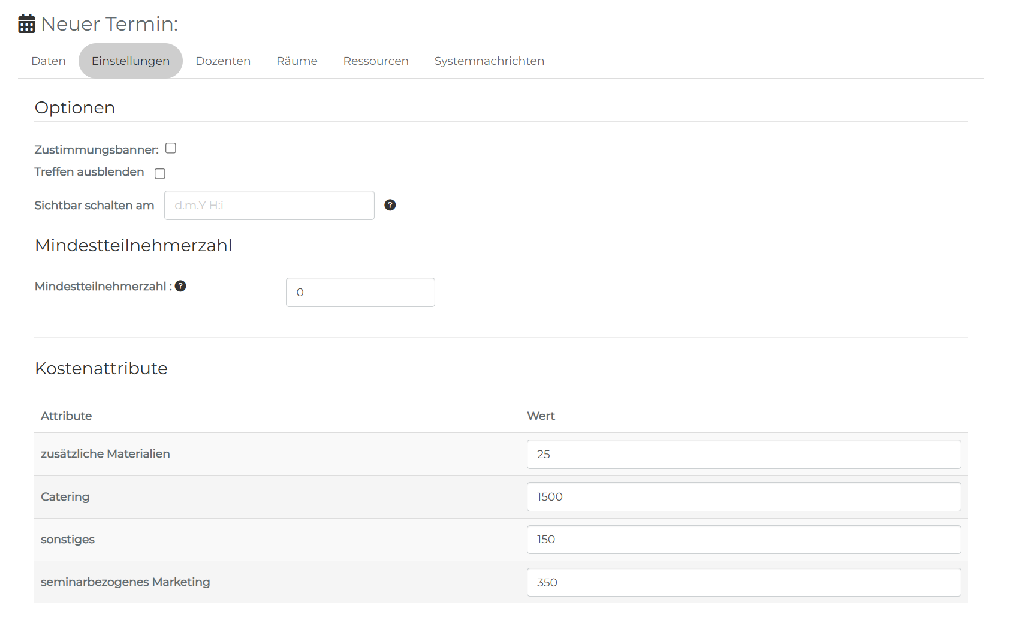The height and width of the screenshot is (629, 1034).
Task: Click the Wert column header
Action: click(541, 416)
